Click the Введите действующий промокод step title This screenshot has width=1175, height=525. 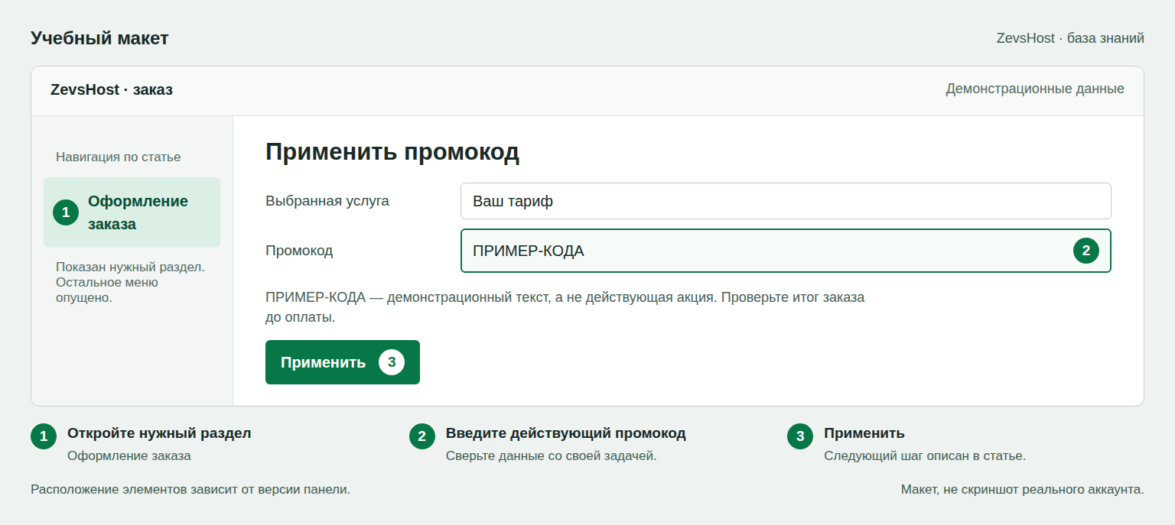[566, 433]
